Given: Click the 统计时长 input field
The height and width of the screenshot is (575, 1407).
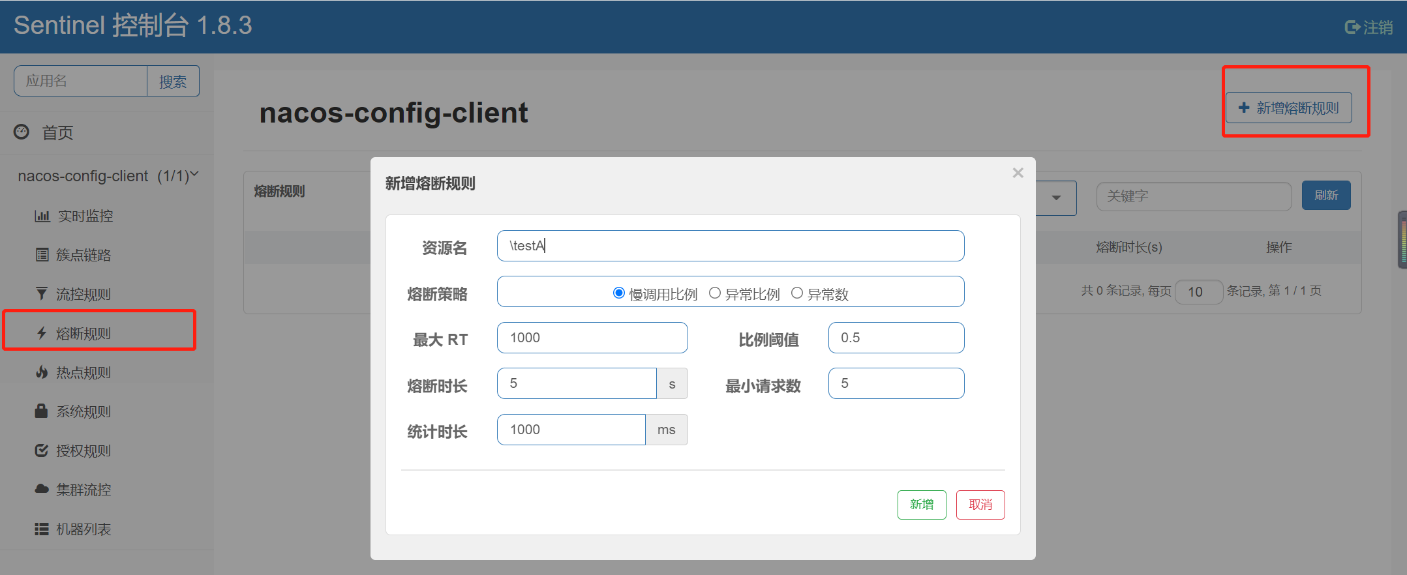Looking at the screenshot, I should click(571, 430).
